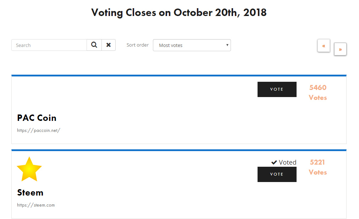This screenshot has height=219, width=359.
Task: Go to previous page with « button
Action: tap(324, 46)
